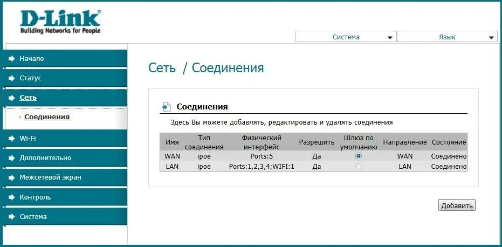Select LAN row default gateway radio button
The height and width of the screenshot is (247, 502).
pyautogui.click(x=359, y=166)
